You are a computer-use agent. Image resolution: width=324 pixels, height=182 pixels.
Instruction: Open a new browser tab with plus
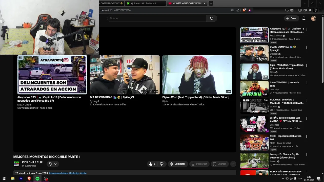(x=211, y=3)
